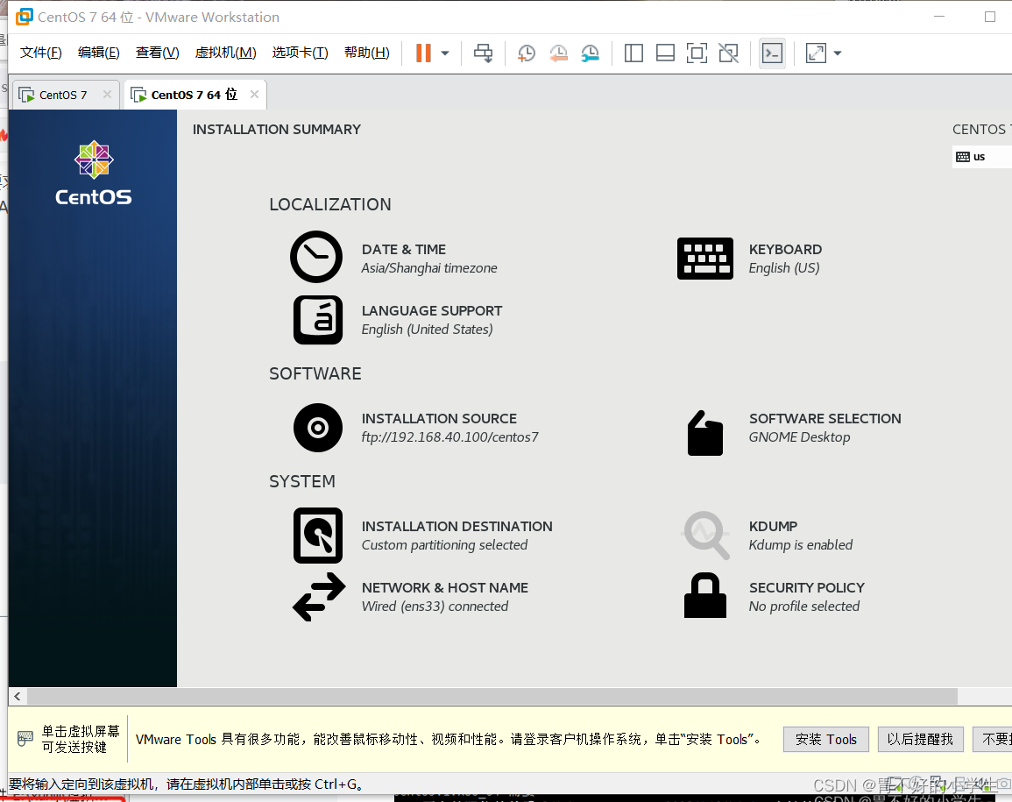The height and width of the screenshot is (802, 1012).
Task: Expand the stretch guest dropdown arrow
Action: point(838,53)
